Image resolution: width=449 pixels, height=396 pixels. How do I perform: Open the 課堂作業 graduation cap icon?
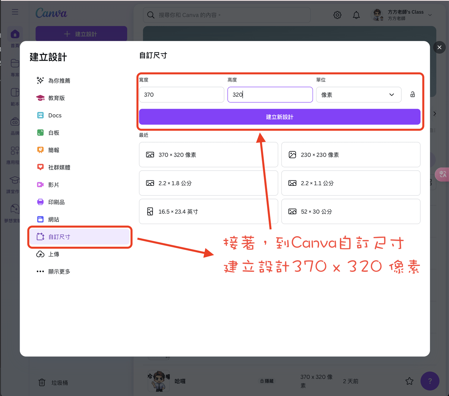(14, 180)
